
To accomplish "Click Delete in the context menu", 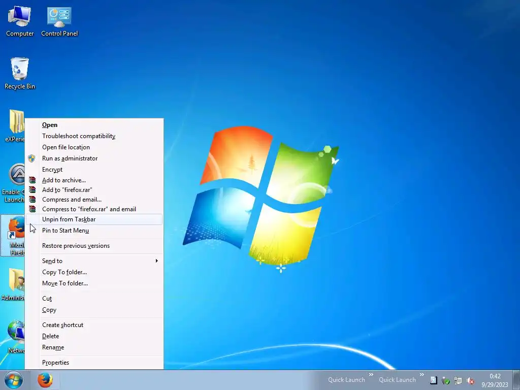I will [94, 336].
